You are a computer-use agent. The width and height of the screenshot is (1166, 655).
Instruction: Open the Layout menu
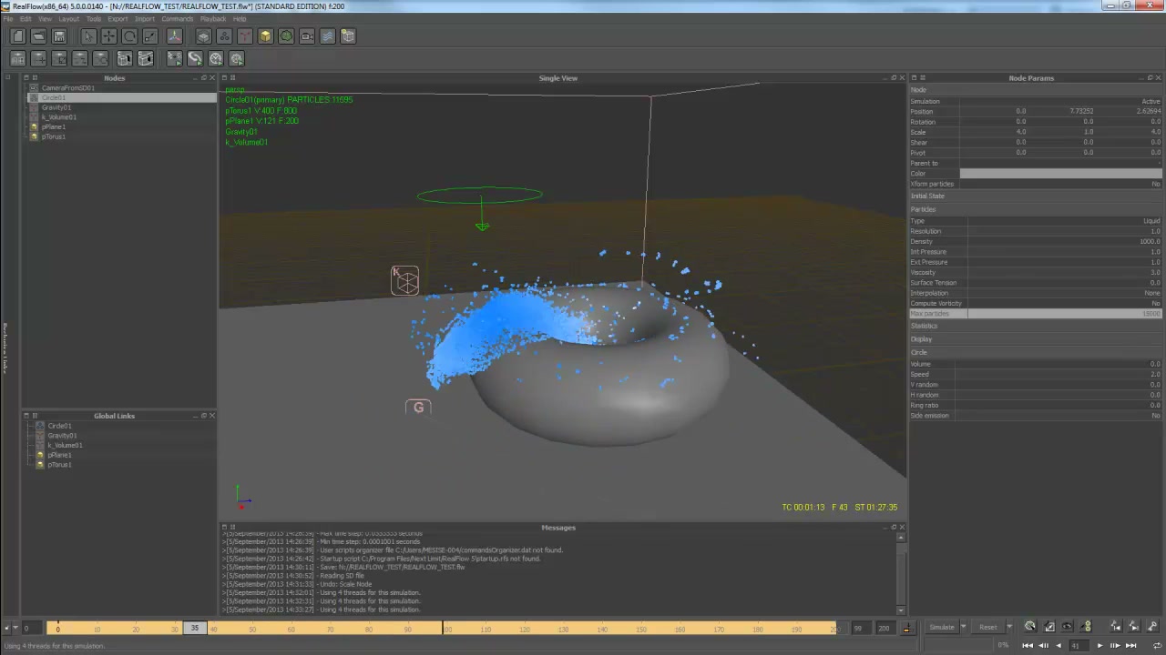(x=69, y=18)
